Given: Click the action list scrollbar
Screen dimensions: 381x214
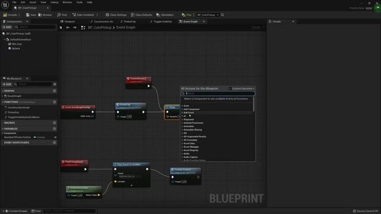Looking at the screenshot, I should point(254,105).
